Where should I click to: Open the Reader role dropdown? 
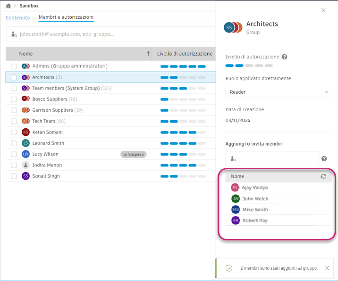click(x=279, y=92)
